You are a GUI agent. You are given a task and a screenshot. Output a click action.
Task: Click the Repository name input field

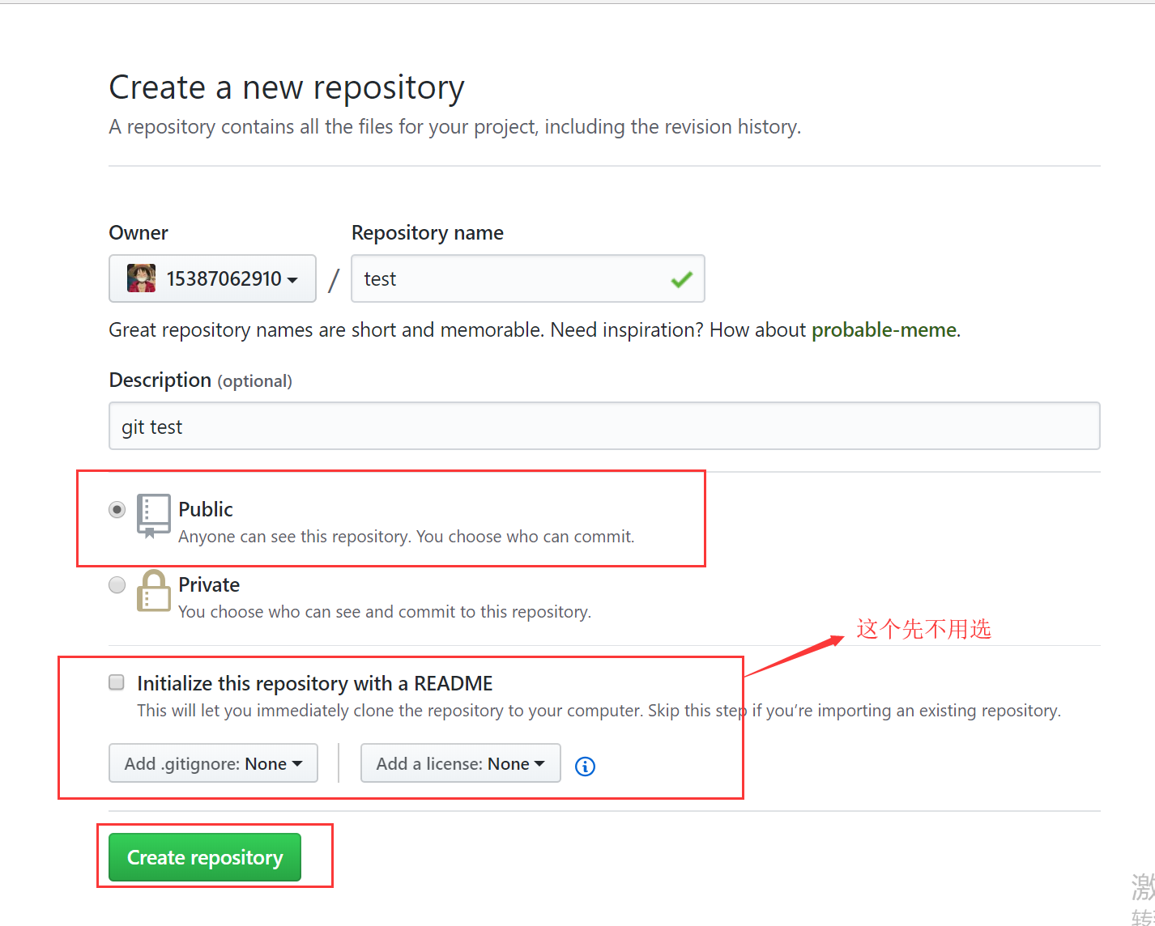(x=527, y=278)
